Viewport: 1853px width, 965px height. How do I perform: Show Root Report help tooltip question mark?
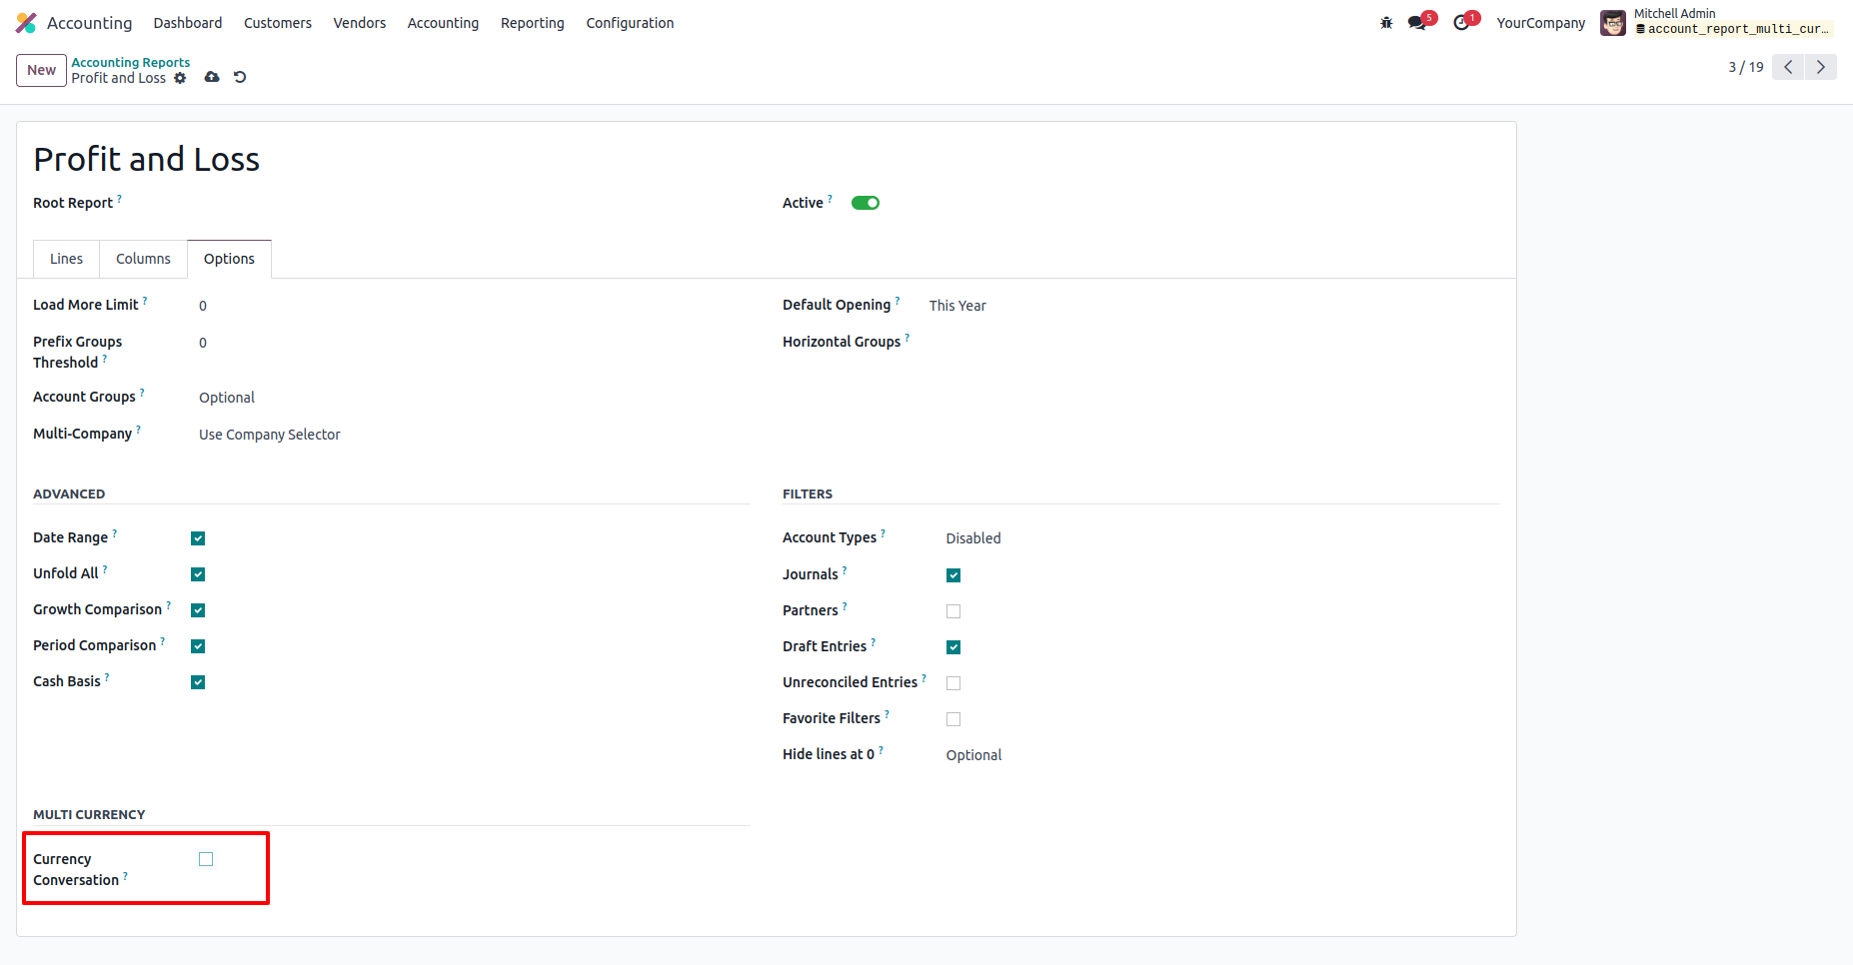(x=120, y=198)
